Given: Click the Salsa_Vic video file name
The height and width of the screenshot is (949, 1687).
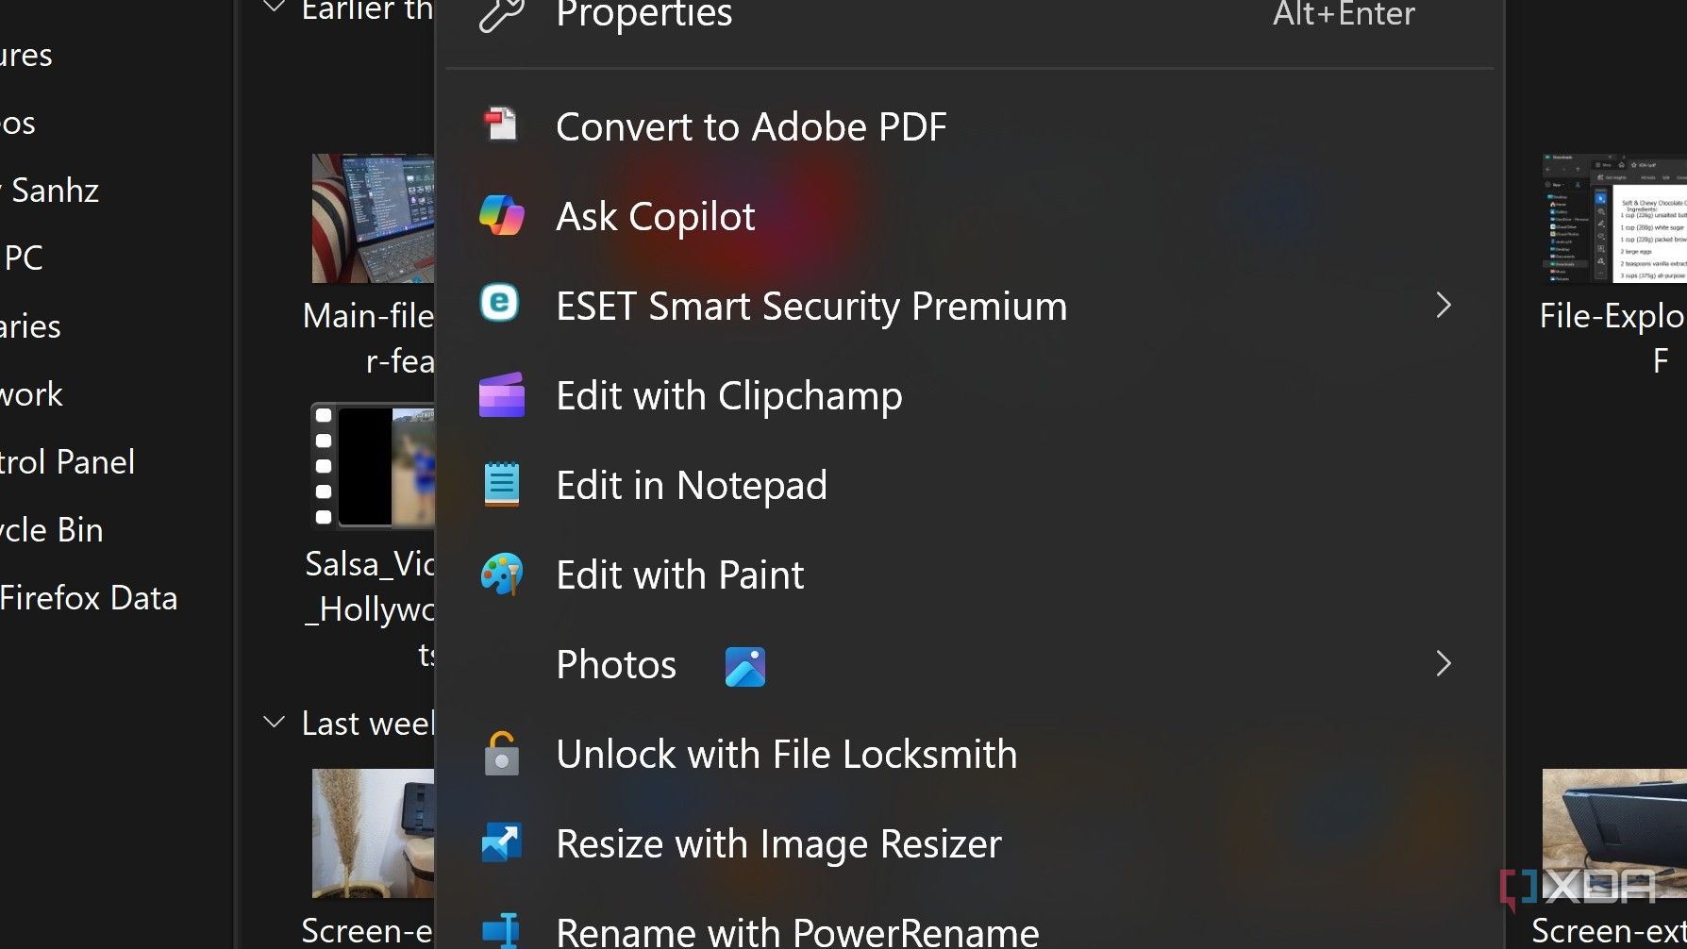Looking at the screenshot, I should point(370,608).
